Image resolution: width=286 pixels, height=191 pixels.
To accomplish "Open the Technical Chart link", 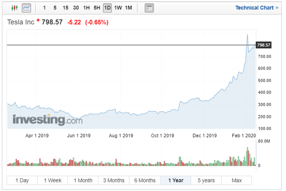I will pos(257,8).
